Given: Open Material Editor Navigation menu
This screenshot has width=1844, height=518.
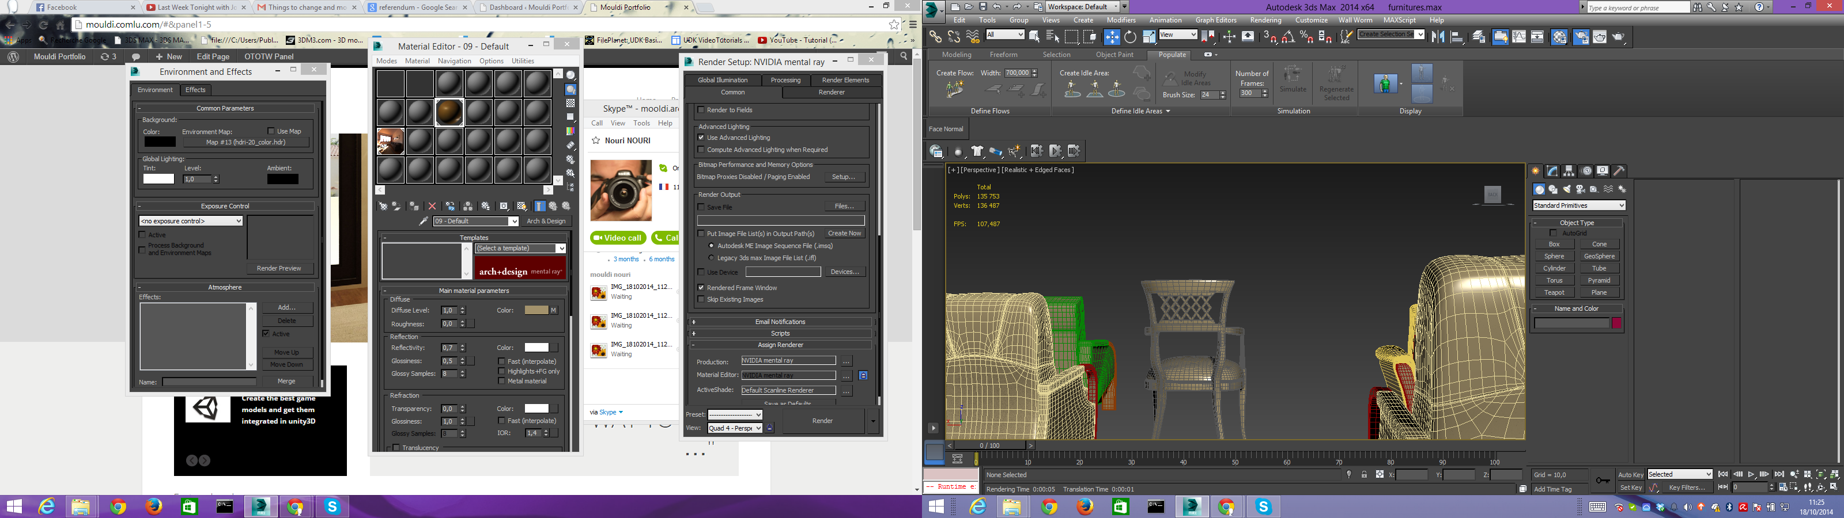Looking at the screenshot, I should tap(455, 61).
